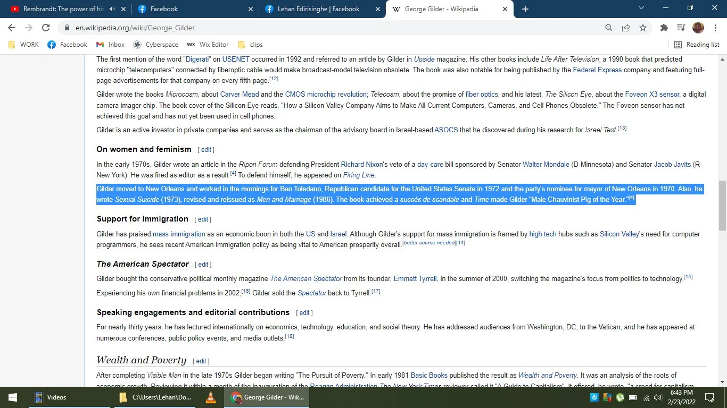The height and width of the screenshot is (408, 727).
Task: Mute the Rembrandt tab via its speaker icon
Action: 112,9
